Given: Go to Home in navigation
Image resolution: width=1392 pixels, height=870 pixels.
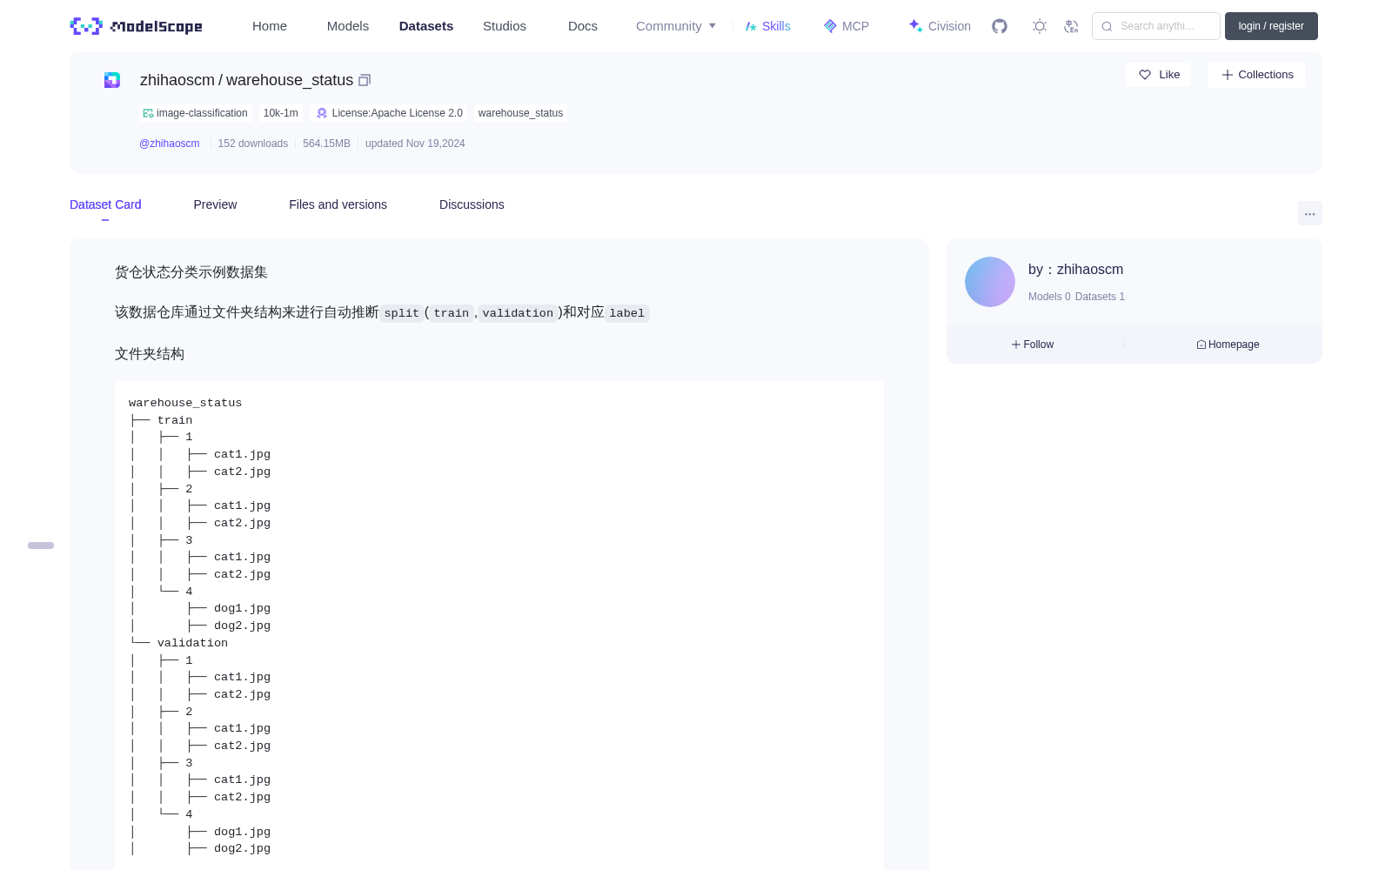Looking at the screenshot, I should [x=270, y=26].
